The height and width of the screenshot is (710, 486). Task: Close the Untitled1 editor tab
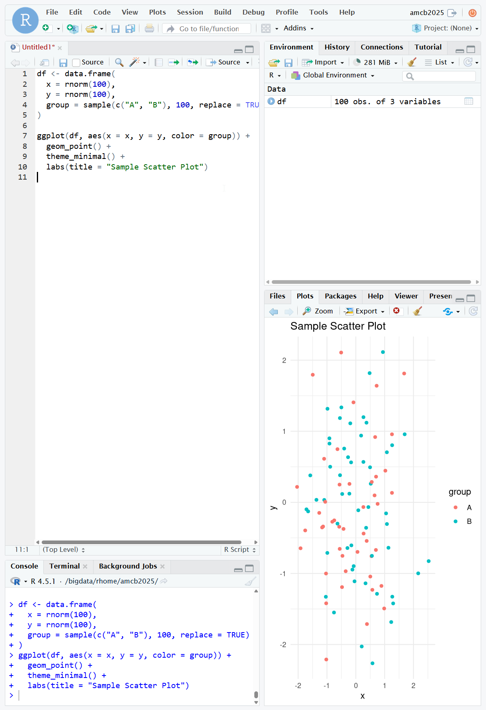(60, 48)
